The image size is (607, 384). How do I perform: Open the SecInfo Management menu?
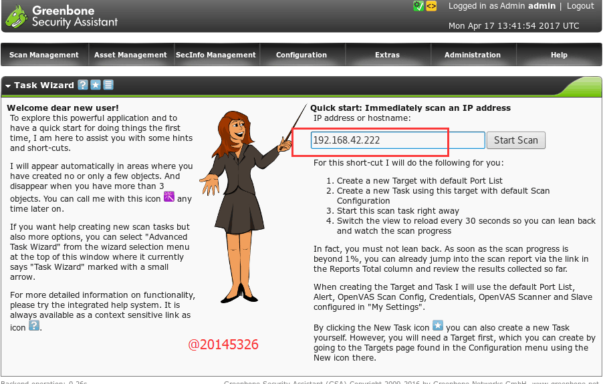click(x=216, y=55)
